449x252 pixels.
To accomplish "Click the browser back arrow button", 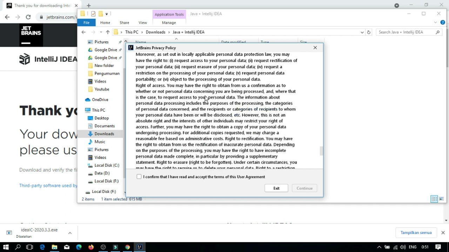I will point(7,17).
